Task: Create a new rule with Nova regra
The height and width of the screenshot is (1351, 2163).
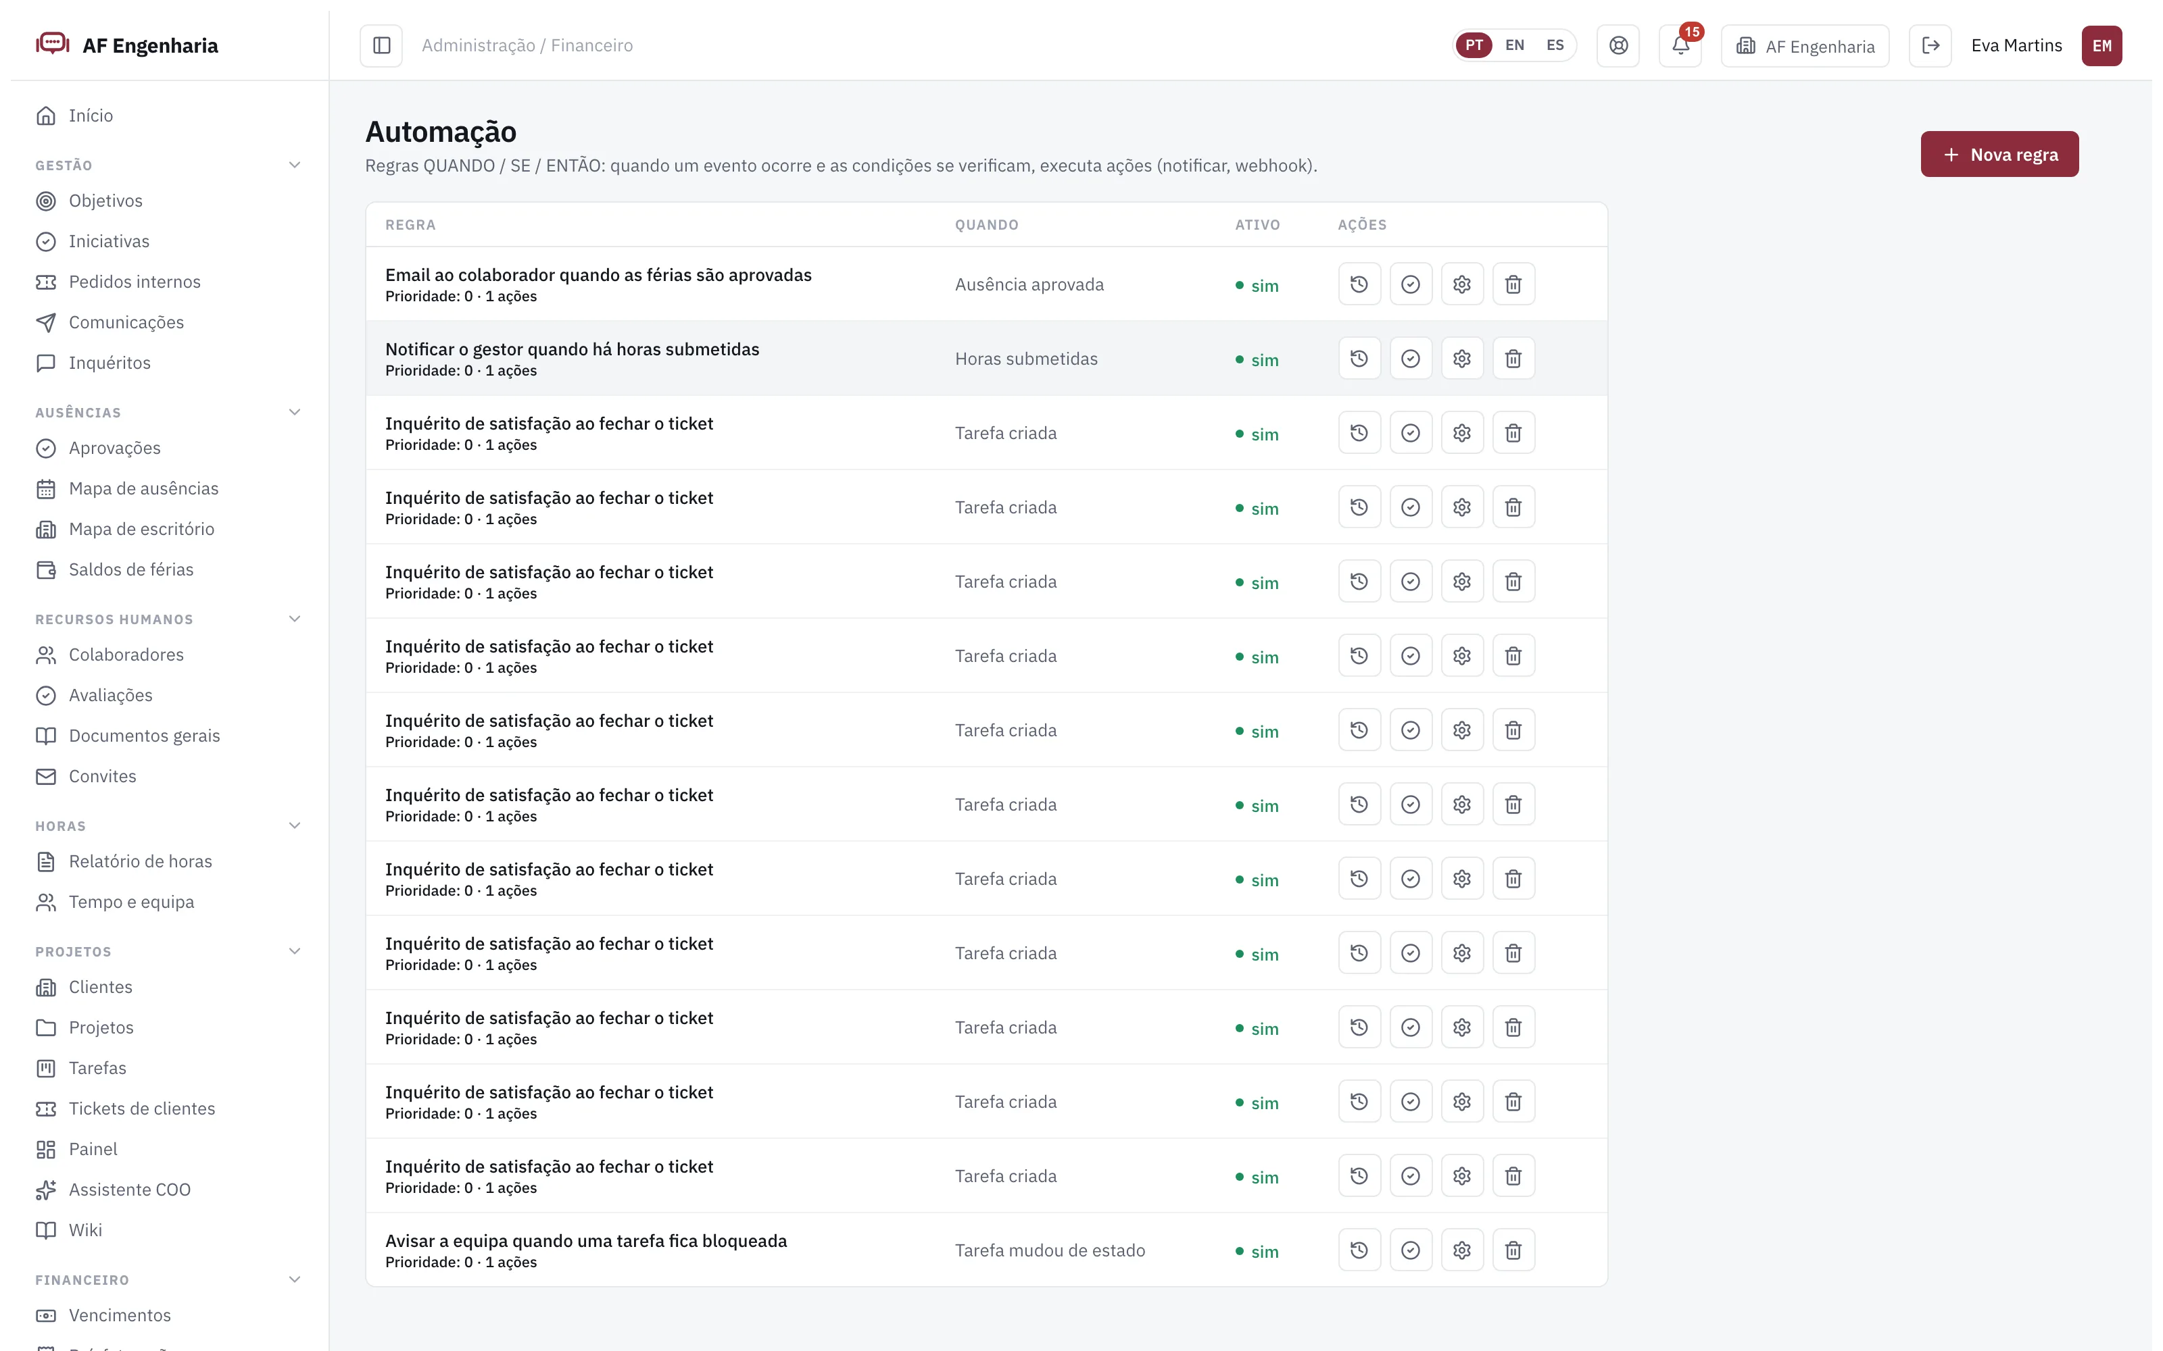Action: pos(1999,155)
